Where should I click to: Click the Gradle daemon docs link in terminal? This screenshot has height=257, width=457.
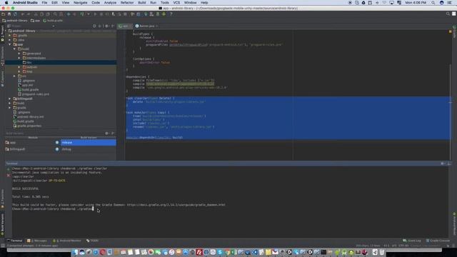(x=176, y=205)
